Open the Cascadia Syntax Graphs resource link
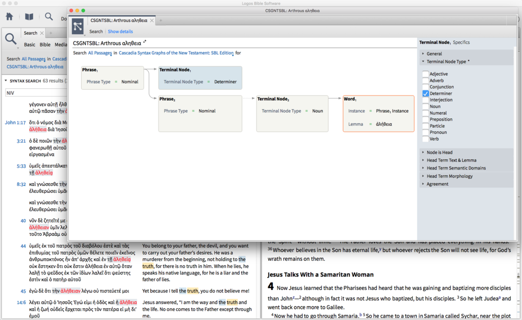The height and width of the screenshot is (320, 522). coord(176,53)
